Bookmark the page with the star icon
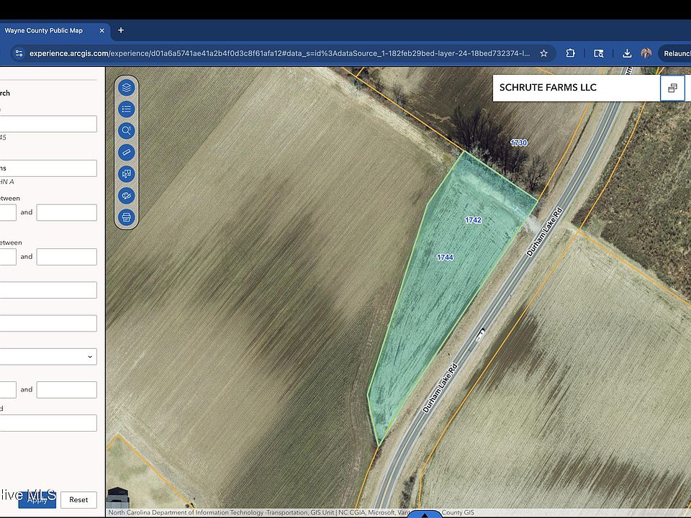691x518 pixels. 543,53
